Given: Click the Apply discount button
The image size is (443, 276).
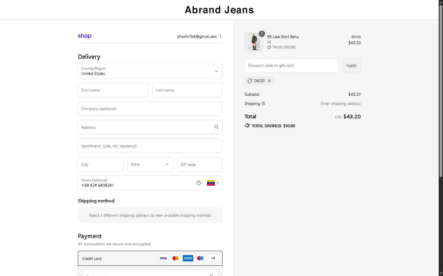Looking at the screenshot, I should 351,65.
